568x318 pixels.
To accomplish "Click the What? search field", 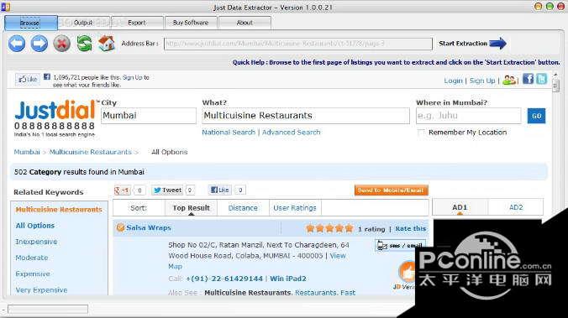I will (x=306, y=116).
